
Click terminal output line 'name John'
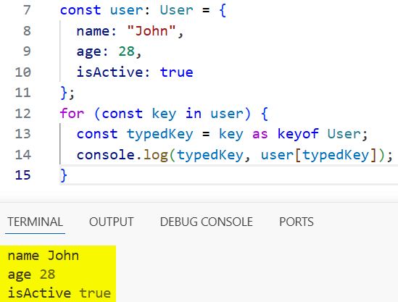click(x=43, y=256)
